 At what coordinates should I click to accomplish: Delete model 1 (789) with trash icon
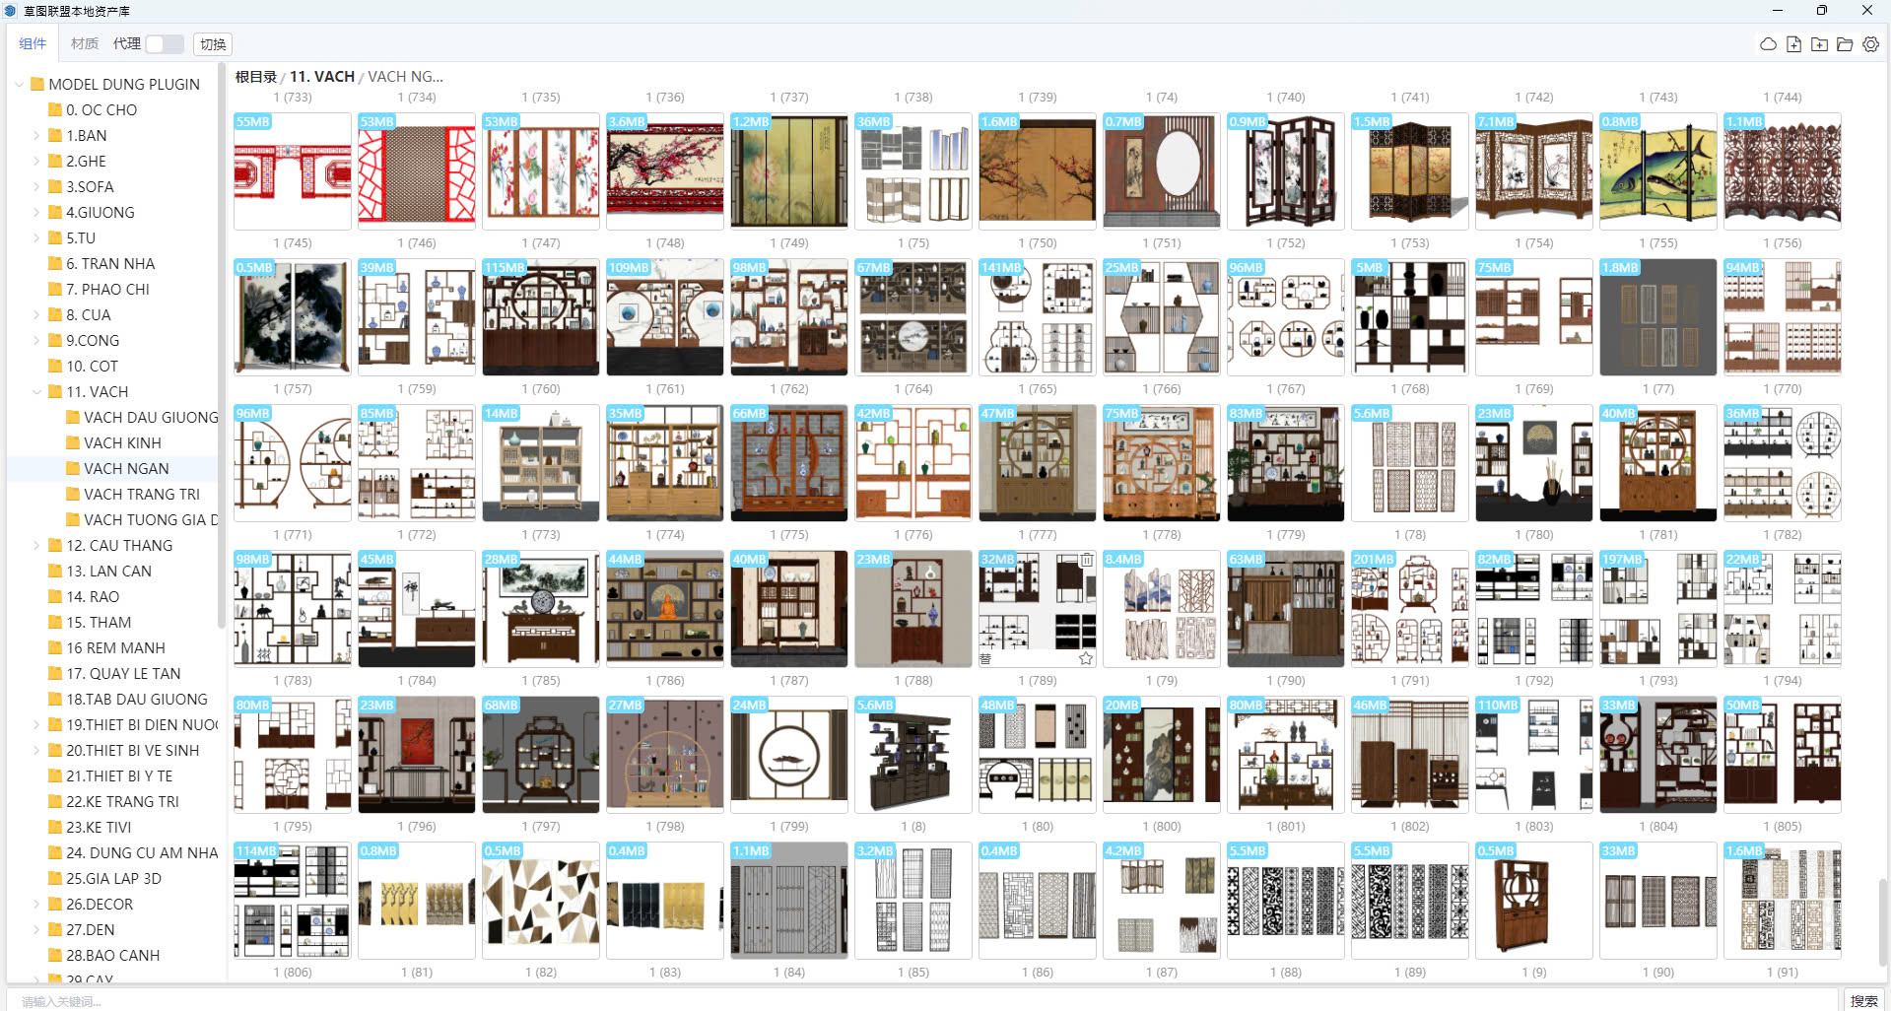coord(1086,560)
